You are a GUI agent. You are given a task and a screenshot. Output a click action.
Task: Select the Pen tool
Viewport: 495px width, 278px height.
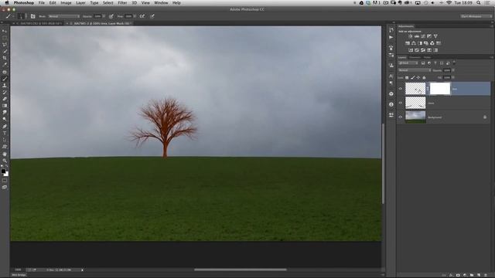[5, 127]
